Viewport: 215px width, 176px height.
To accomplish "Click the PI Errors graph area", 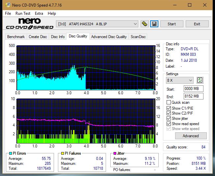I will click(x=86, y=68).
